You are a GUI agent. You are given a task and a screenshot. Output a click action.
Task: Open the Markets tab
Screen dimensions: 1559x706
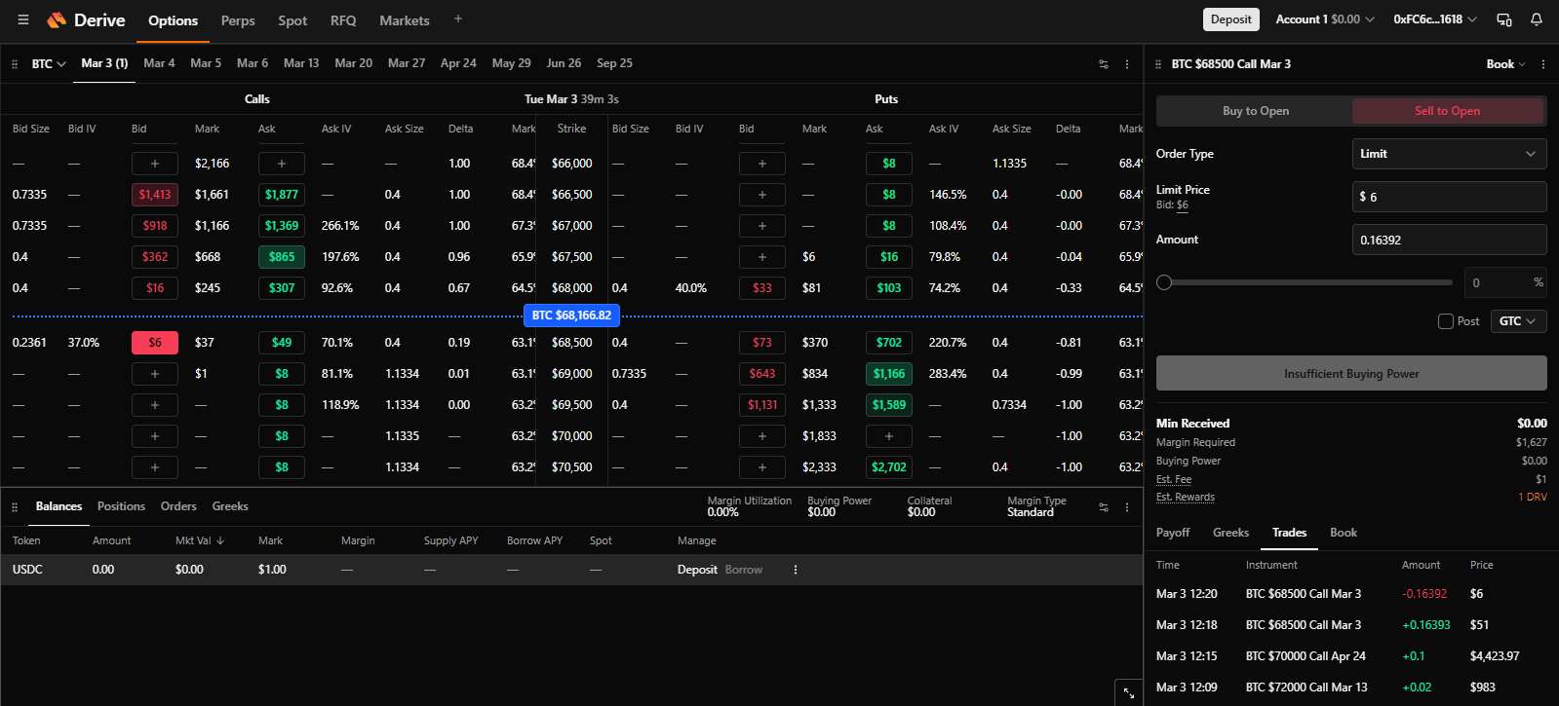[x=405, y=20]
